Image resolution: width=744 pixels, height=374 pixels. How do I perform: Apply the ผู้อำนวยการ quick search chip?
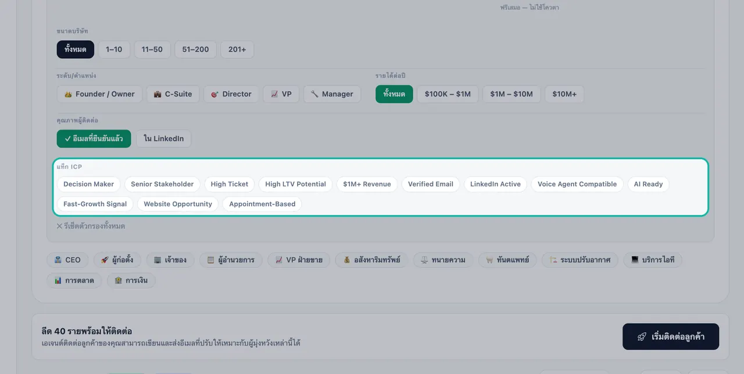(231, 260)
